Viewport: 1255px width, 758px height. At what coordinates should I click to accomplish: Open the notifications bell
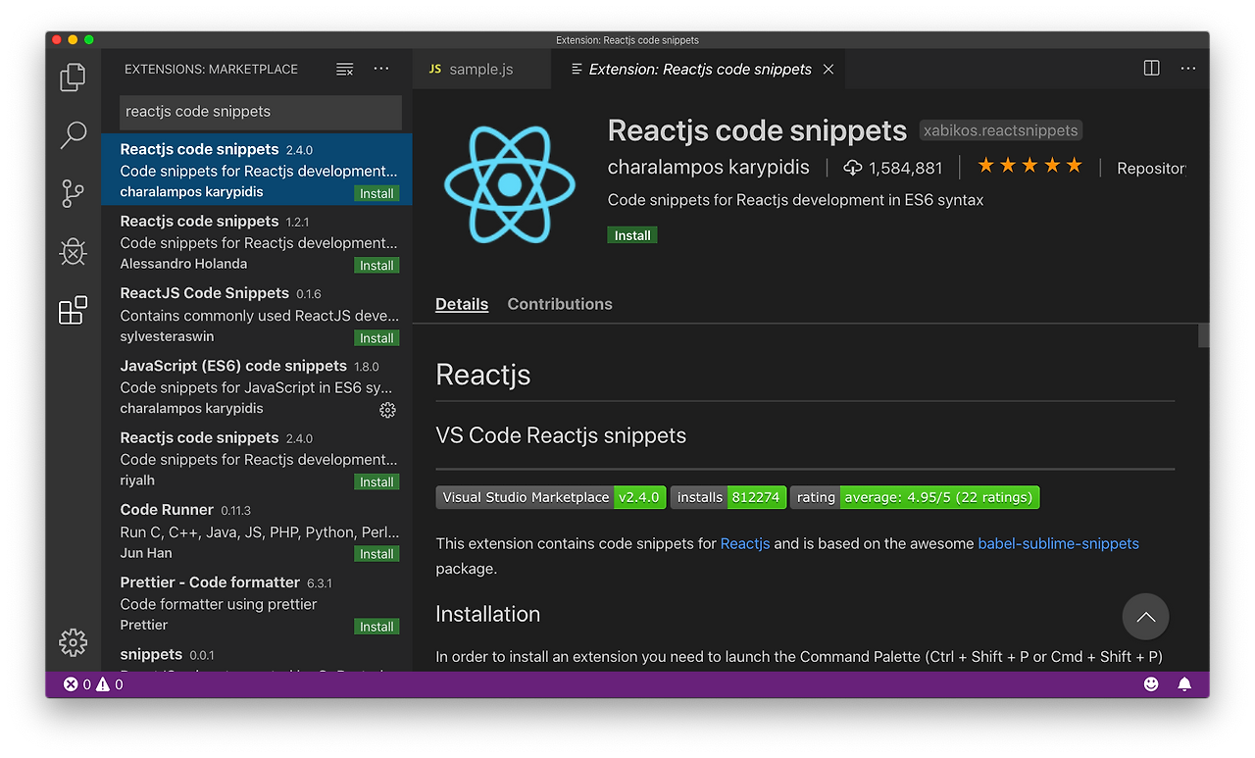[1184, 683]
